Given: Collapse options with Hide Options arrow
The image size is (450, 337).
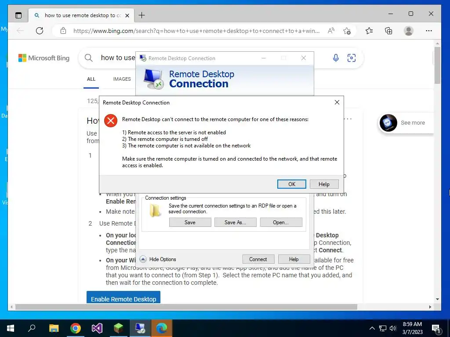Looking at the screenshot, I should (143, 259).
